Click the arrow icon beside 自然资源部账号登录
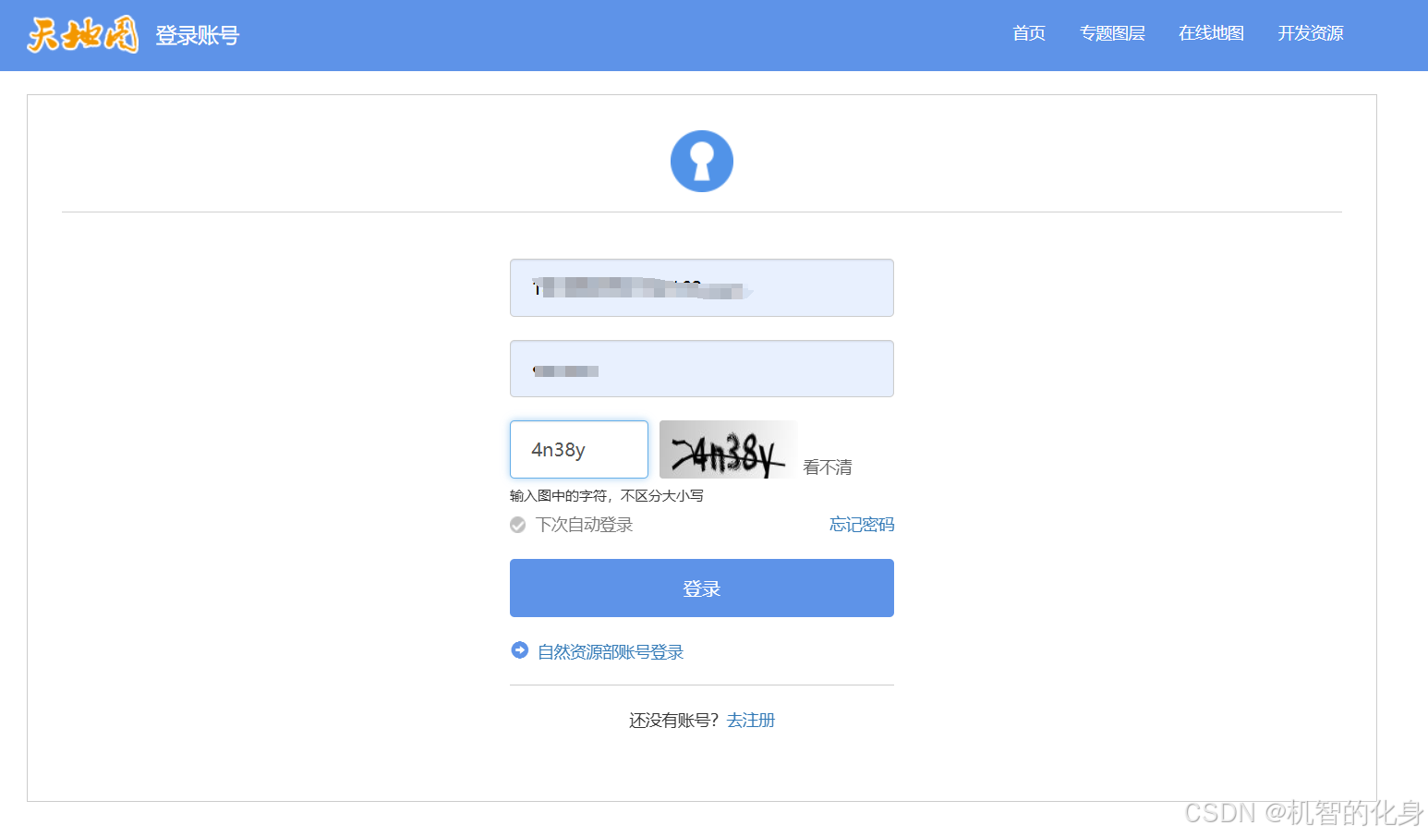Image resolution: width=1428 pixels, height=837 pixels. pos(520,650)
